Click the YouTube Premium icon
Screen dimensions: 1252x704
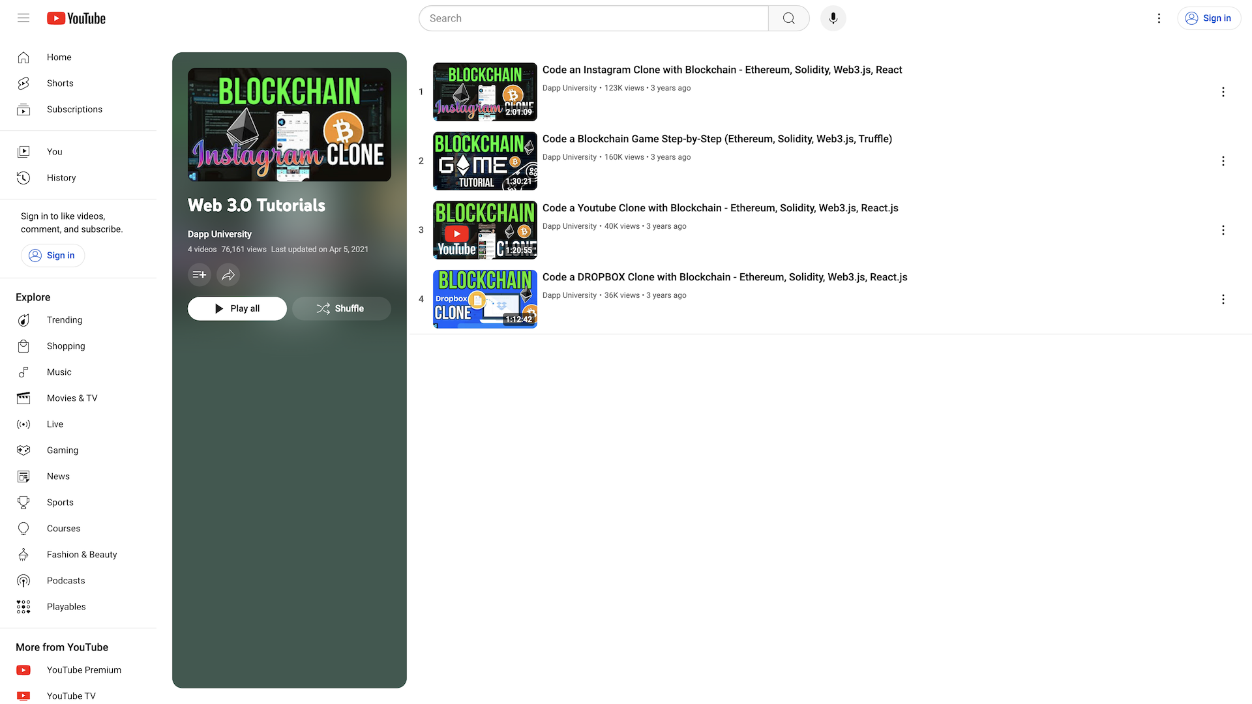[x=23, y=670]
